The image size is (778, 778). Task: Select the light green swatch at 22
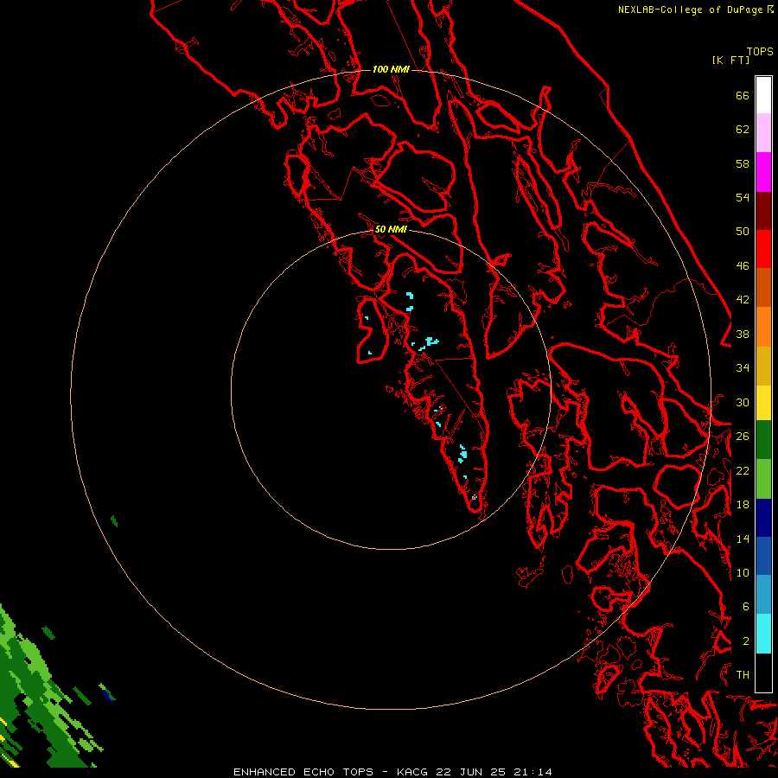pyautogui.click(x=763, y=479)
